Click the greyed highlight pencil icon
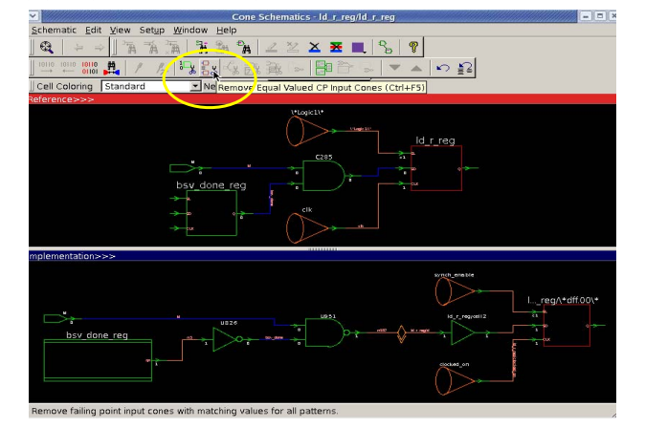Screen dimensions: 645x428 pyautogui.click(x=271, y=48)
